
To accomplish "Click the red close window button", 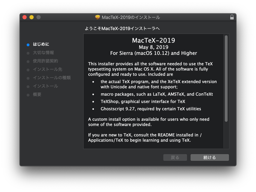I will [x=24, y=17].
